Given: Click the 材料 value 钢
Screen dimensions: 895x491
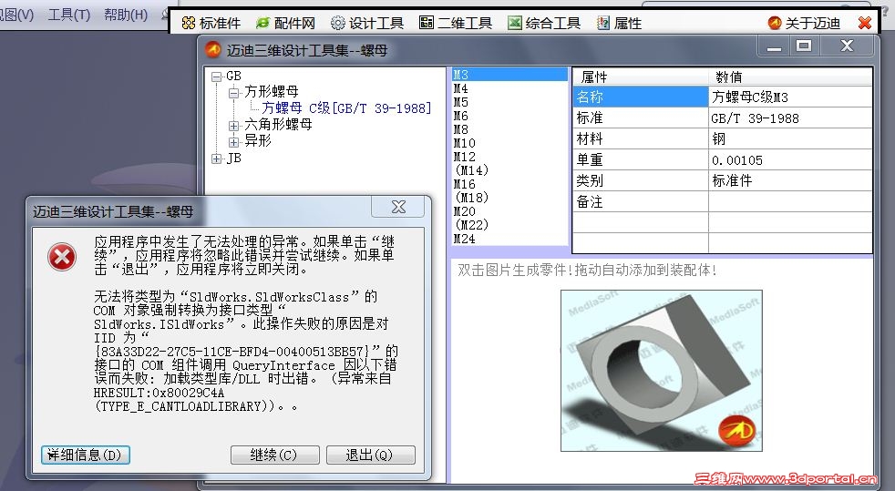Looking at the screenshot, I should pos(790,139).
